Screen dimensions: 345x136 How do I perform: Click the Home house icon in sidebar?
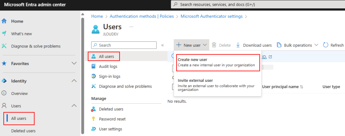click(x=4, y=21)
